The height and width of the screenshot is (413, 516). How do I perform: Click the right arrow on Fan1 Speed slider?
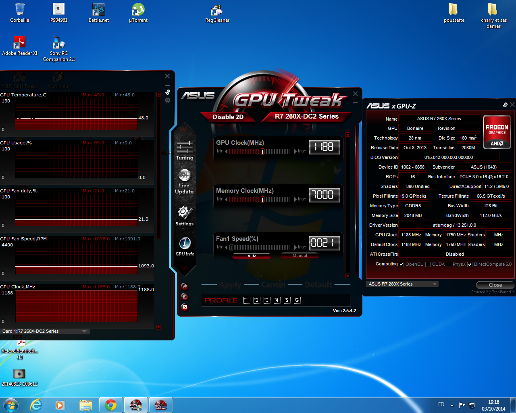click(295, 247)
